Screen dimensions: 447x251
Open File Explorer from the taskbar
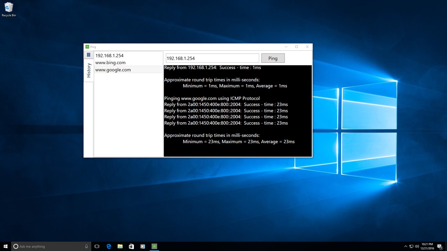[120, 246]
